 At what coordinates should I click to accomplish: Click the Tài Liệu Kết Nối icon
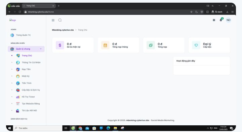tap(18, 111)
